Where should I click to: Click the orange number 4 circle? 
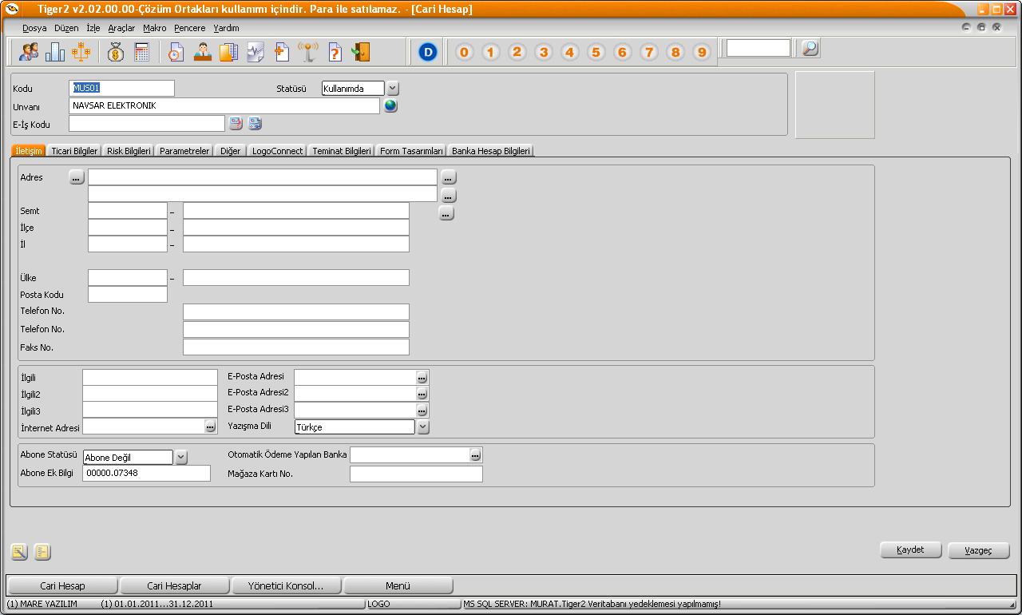point(569,52)
